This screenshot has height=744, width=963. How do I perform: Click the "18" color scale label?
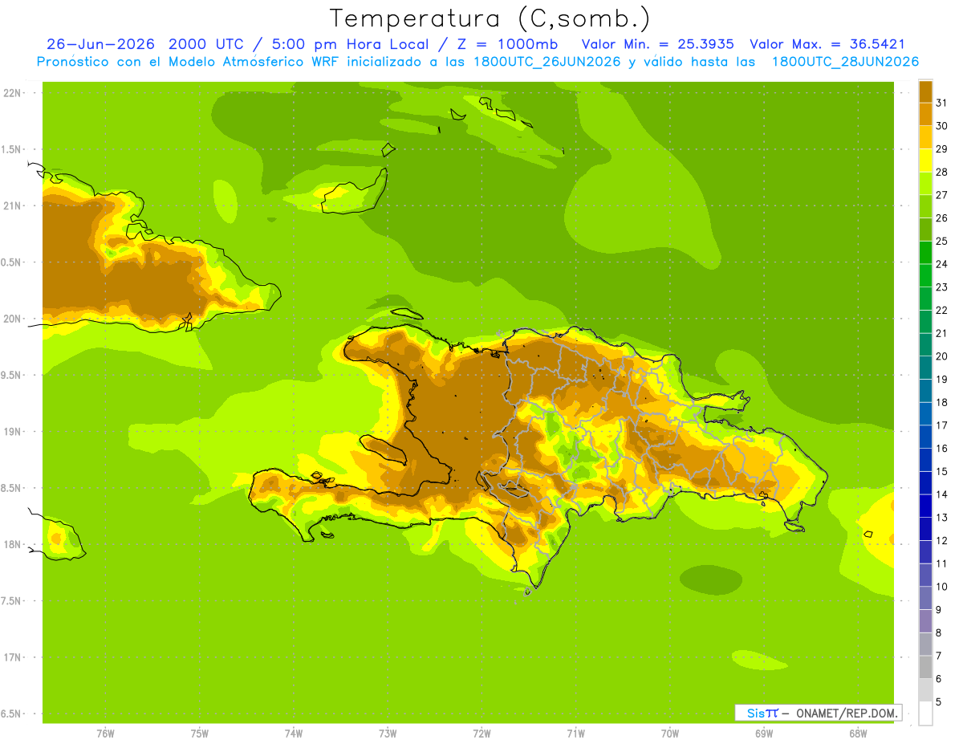[x=941, y=402]
